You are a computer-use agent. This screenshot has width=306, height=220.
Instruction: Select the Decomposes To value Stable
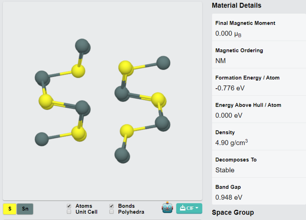tap(225, 170)
